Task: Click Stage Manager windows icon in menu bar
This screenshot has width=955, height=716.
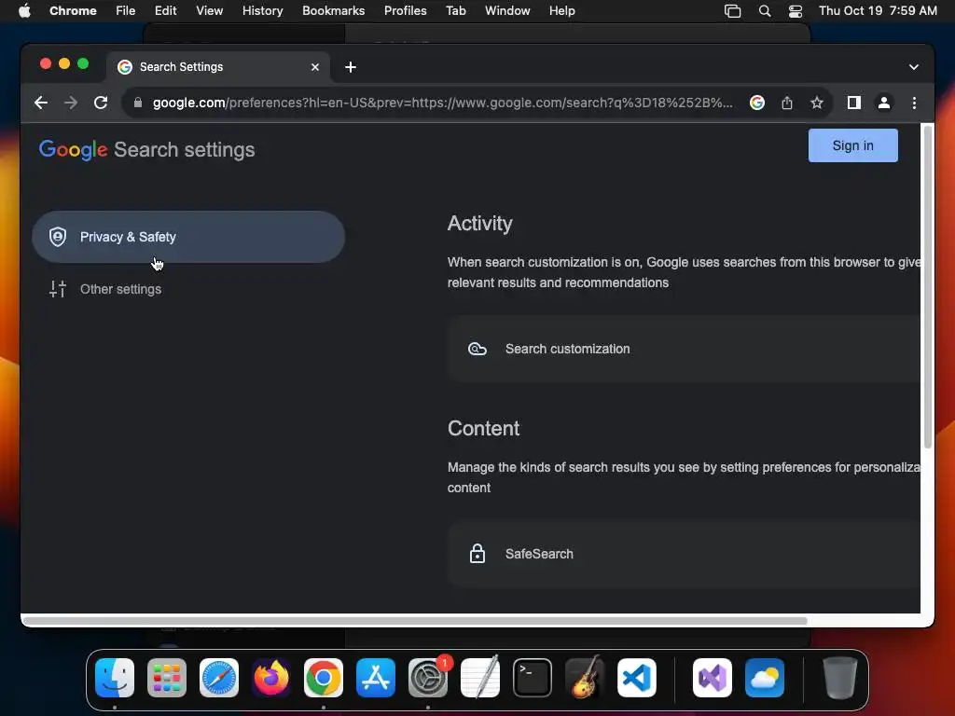Action: click(732, 11)
